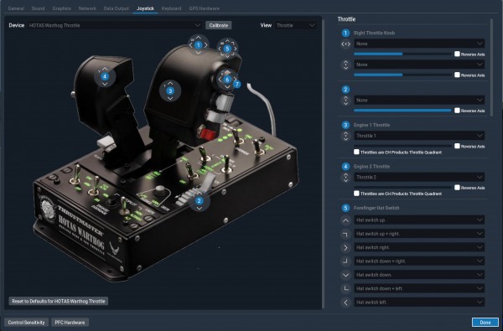
Task: Open the Device dropdown HOTAS Warthog Throttle
Action: 115,25
